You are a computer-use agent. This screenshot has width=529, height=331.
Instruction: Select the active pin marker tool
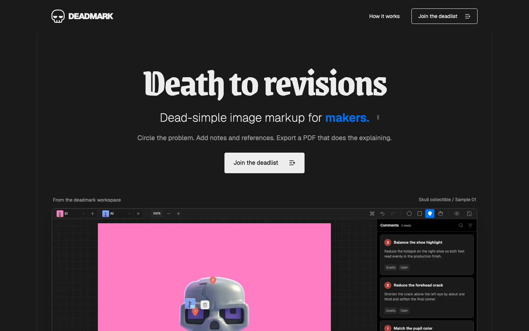click(x=430, y=214)
